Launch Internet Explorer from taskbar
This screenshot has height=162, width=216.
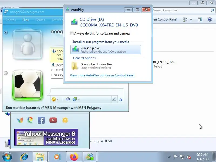24,157
